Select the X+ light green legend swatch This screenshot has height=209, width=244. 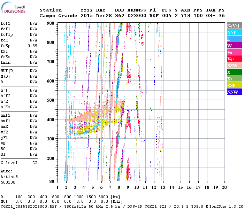tap(234, 79)
